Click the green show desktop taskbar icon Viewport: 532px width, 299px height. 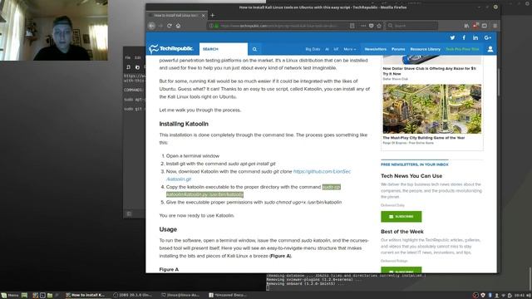click(24, 296)
